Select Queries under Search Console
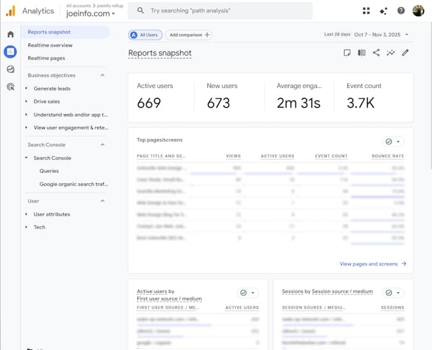This screenshot has width=432, height=350. [50, 171]
